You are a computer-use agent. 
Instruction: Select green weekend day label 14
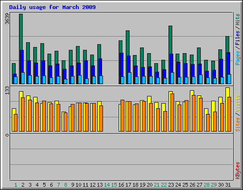click(x=107, y=185)
